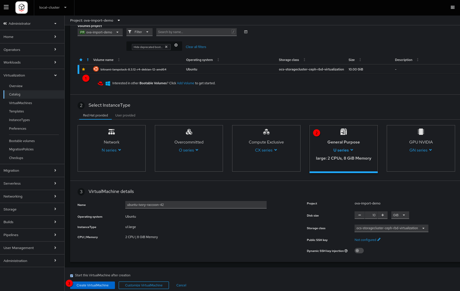Viewport: 460px width, 291px height.
Task: Remove the Hide deprecated boot filter chip
Action: tap(166, 47)
